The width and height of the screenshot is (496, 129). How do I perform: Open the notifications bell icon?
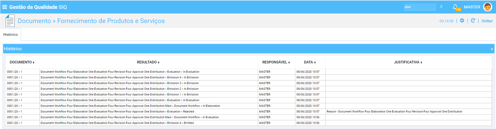(455, 7)
